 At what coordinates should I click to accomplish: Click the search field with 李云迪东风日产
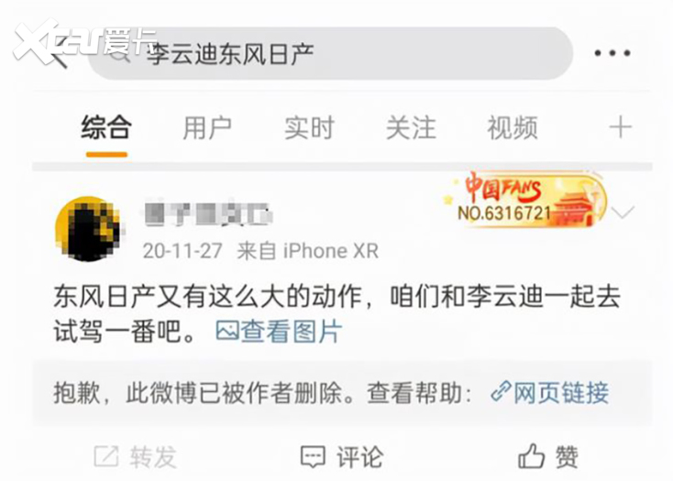point(330,53)
